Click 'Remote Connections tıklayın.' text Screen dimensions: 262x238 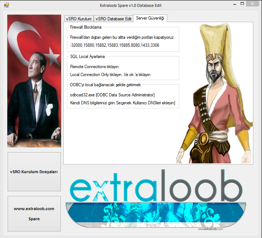[x=95, y=67]
